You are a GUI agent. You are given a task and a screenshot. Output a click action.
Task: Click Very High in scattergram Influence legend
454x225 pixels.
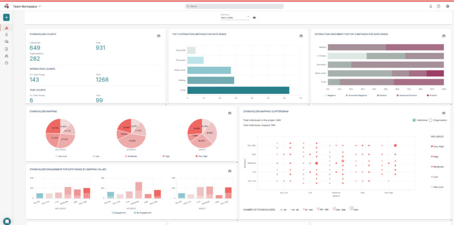[437, 146]
